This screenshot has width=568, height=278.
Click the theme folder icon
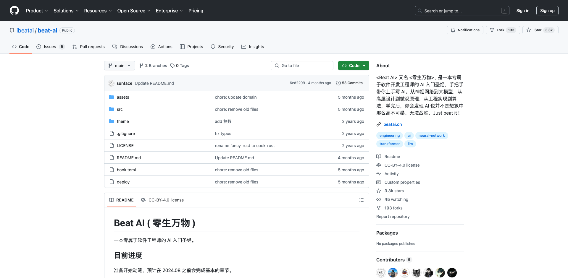pos(112,121)
